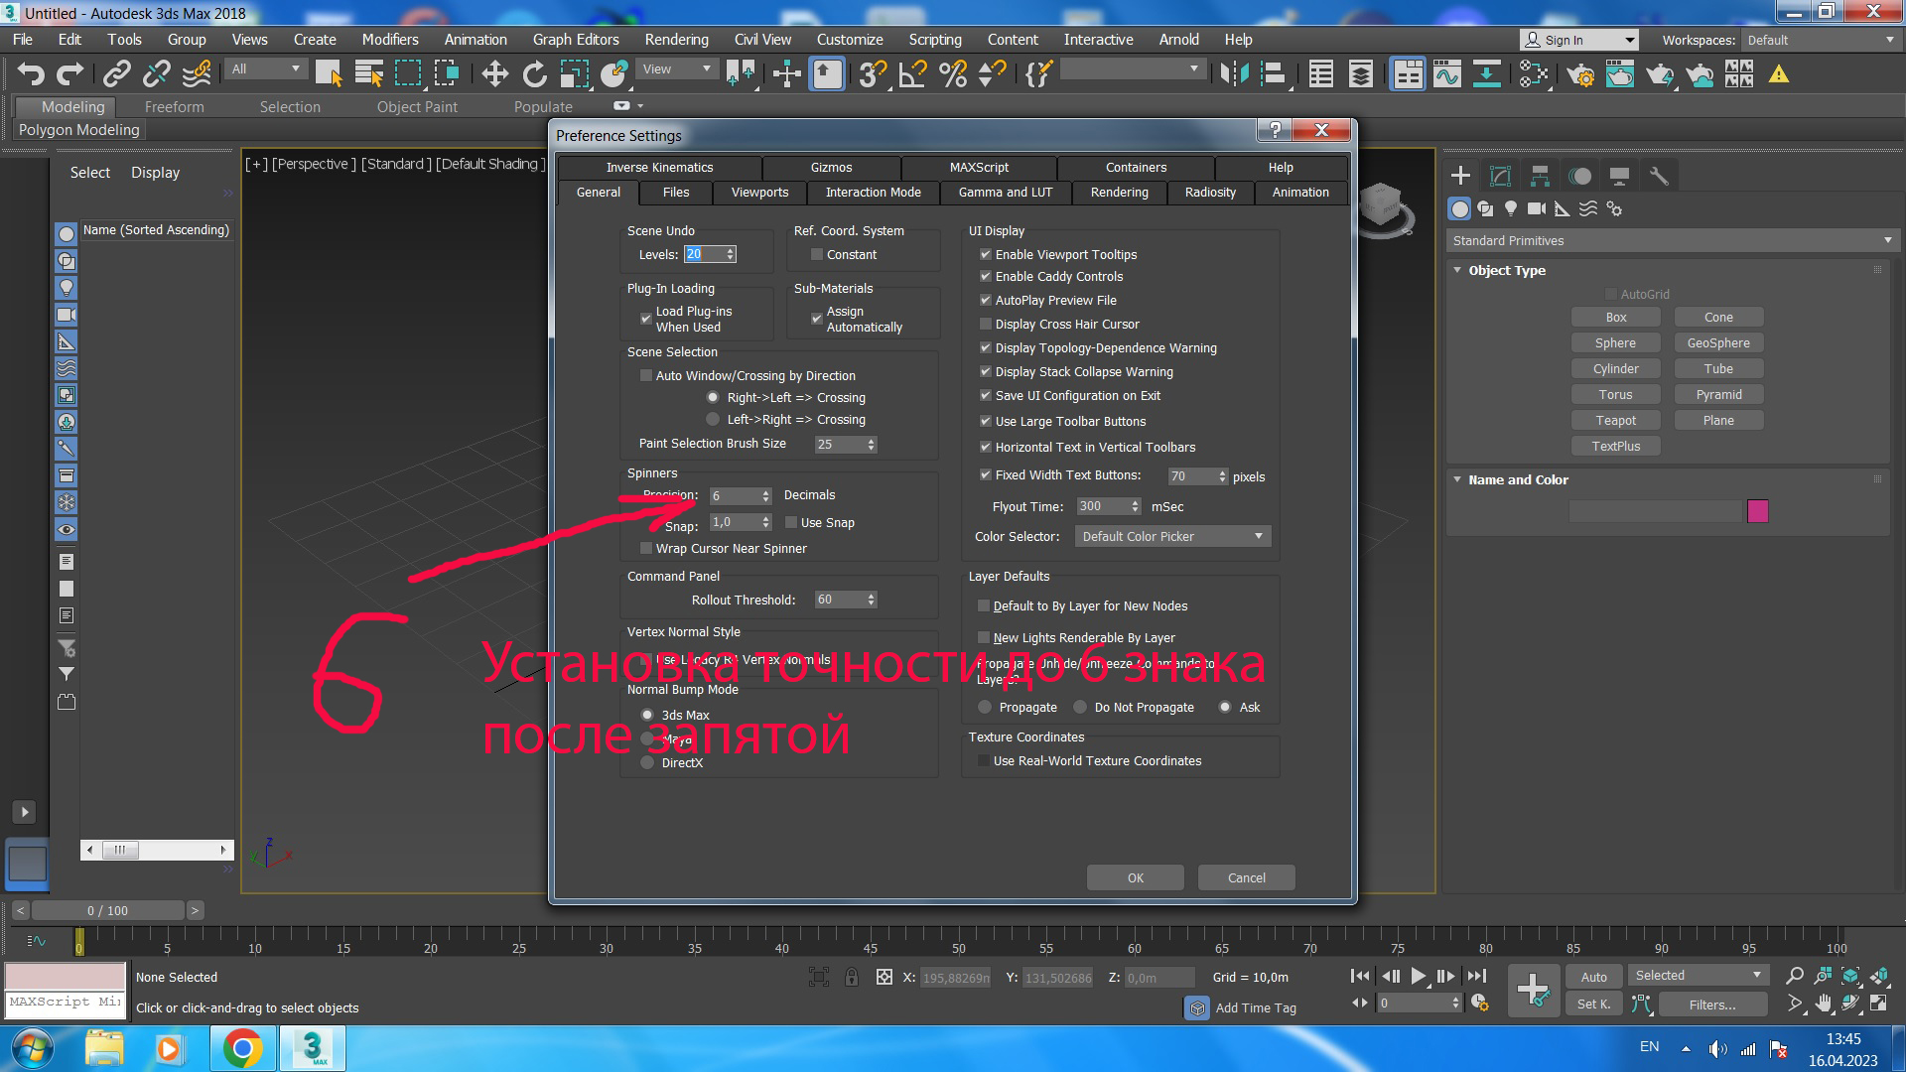
Task: Open the key Filters... button
Action: pyautogui.click(x=1712, y=1005)
